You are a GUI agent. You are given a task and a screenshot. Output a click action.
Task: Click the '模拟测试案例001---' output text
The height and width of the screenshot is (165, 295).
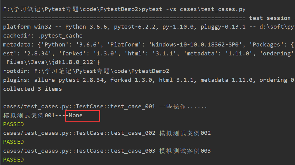(34, 116)
